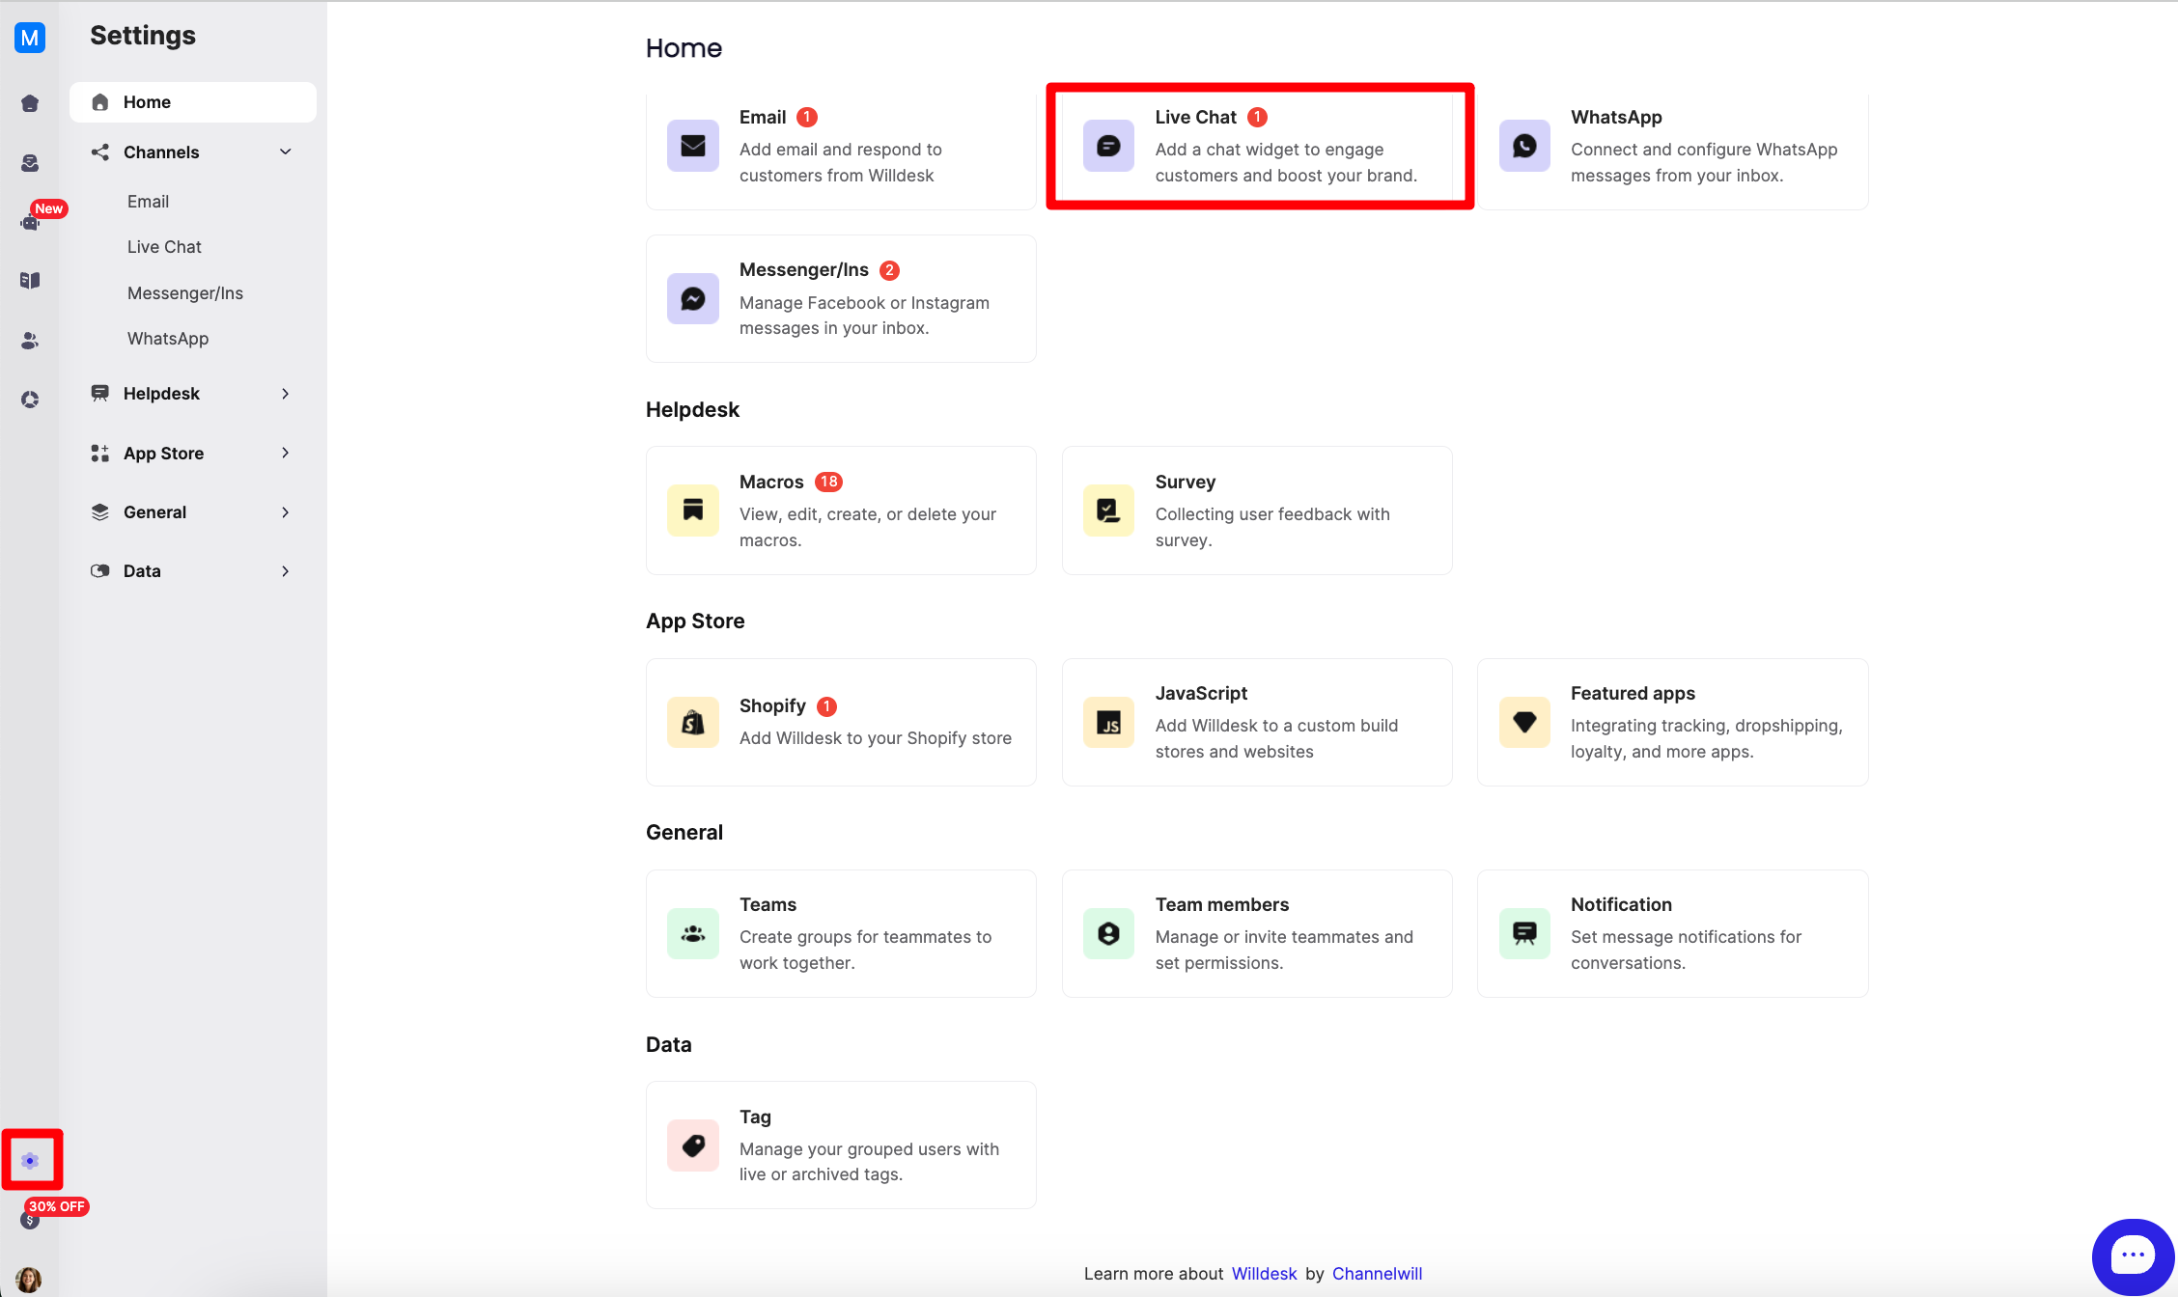Open the Shopify card title
This screenshot has height=1297, width=2178.
click(x=772, y=706)
